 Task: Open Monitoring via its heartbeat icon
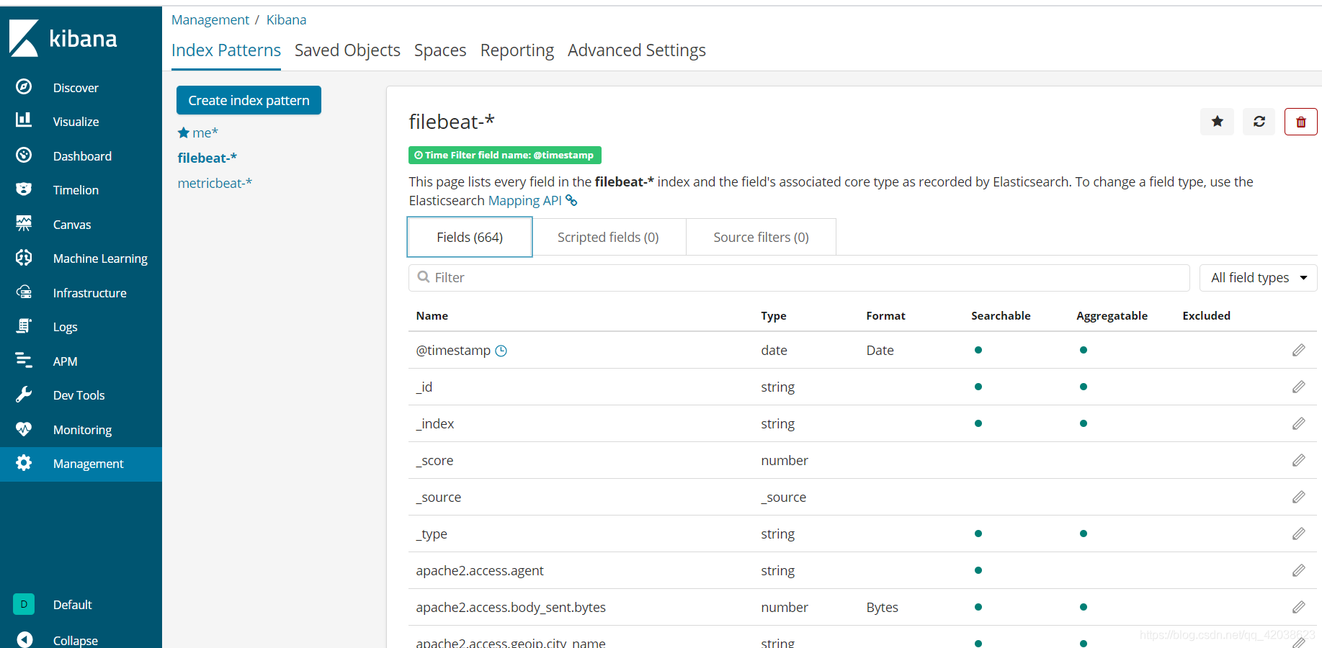(24, 428)
